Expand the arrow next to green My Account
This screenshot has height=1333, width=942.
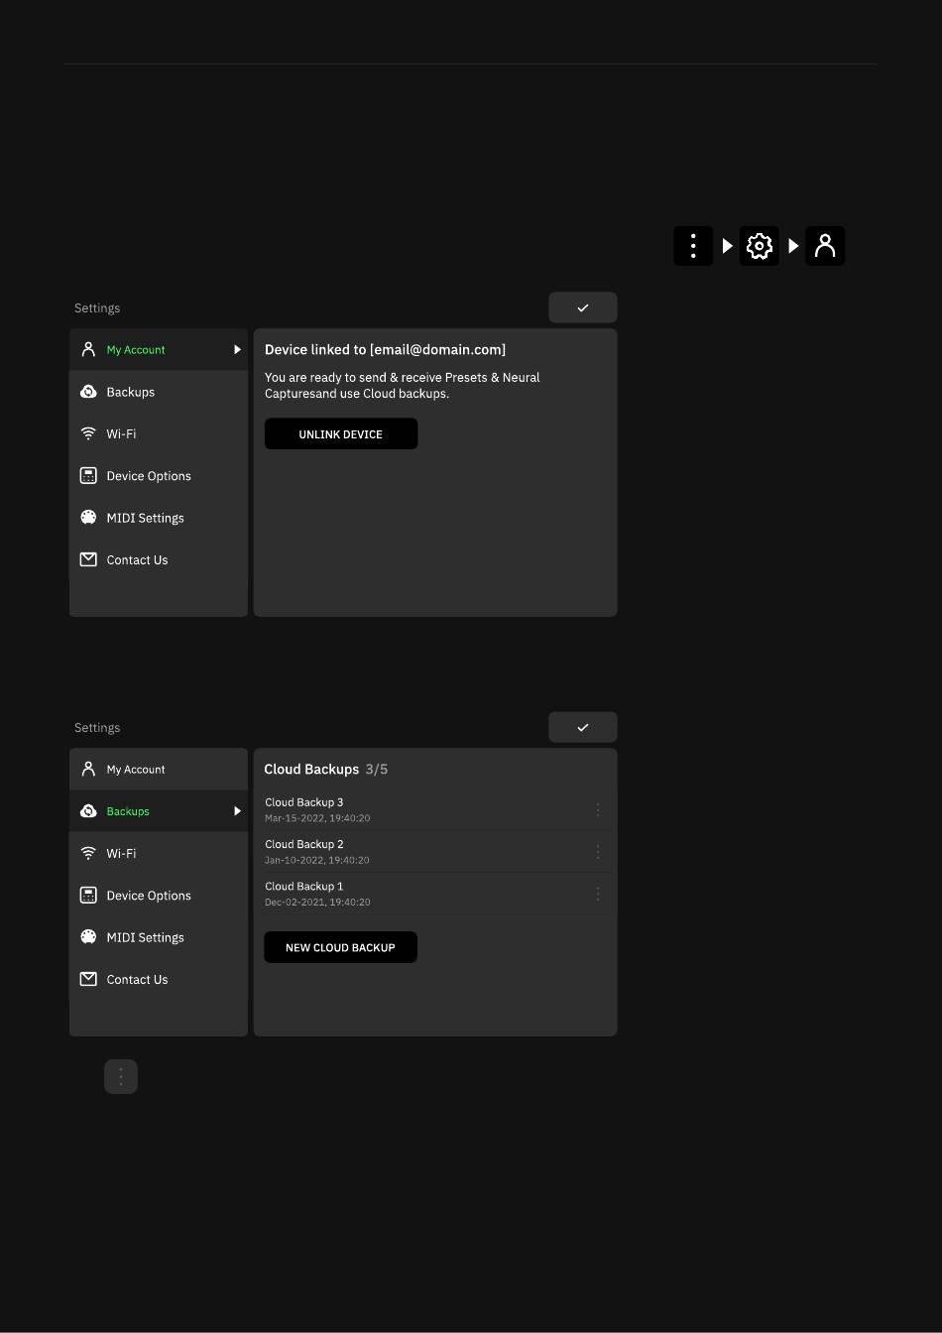pos(237,350)
